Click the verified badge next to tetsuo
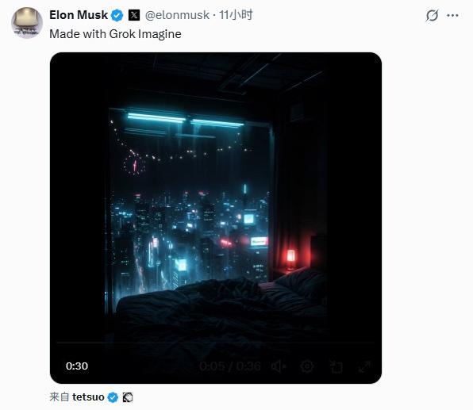This screenshot has height=410, width=473. pyautogui.click(x=113, y=397)
